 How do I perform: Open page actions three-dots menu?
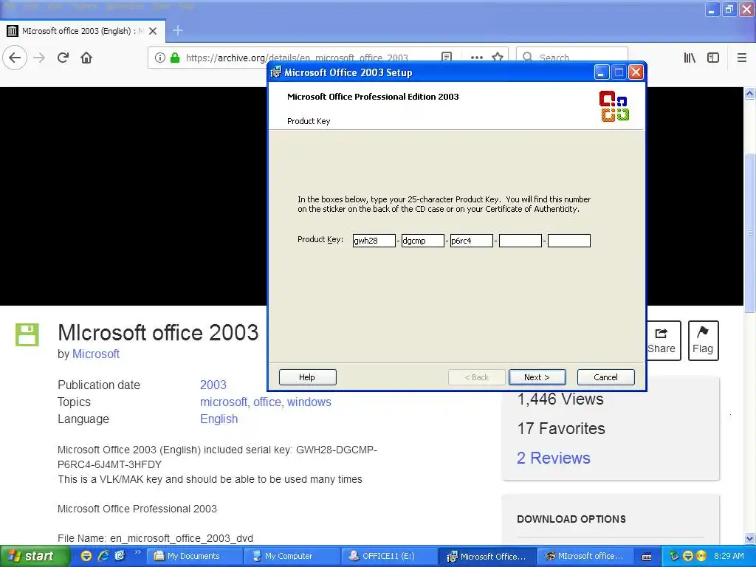tap(476, 58)
